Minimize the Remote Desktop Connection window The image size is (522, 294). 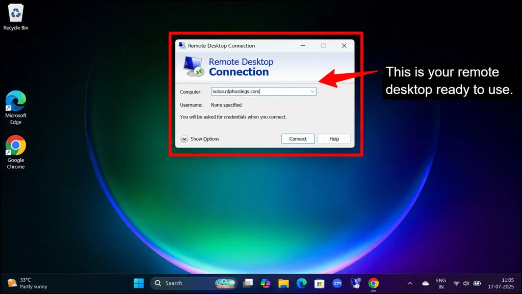(x=303, y=45)
